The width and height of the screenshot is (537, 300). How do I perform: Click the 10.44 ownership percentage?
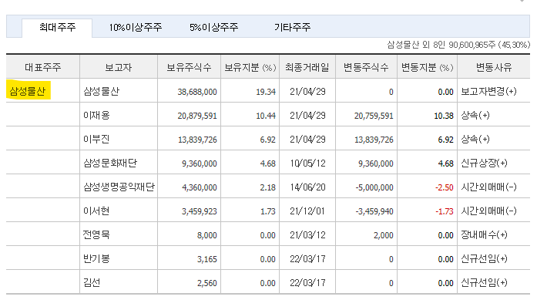266,116
